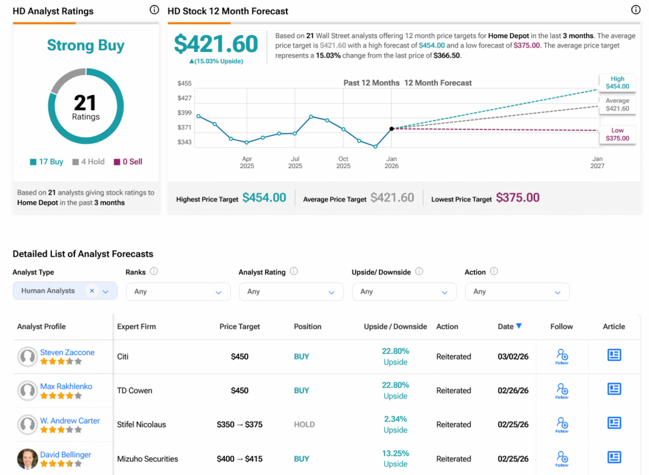Follow analyst Steven Zaccone

pyautogui.click(x=562, y=356)
